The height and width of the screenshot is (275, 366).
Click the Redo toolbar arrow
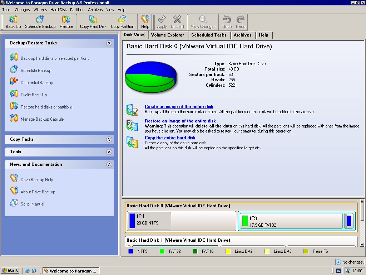pyautogui.click(x=241, y=19)
